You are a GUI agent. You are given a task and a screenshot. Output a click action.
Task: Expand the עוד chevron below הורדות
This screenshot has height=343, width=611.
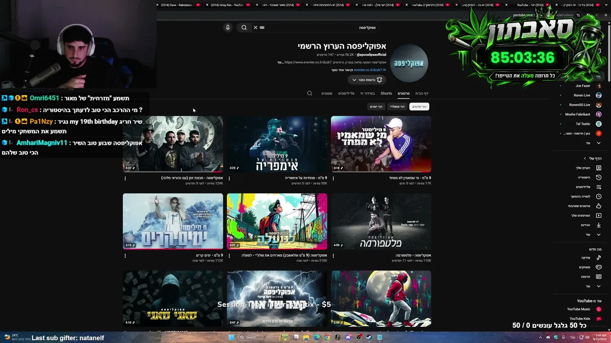[x=599, y=235]
